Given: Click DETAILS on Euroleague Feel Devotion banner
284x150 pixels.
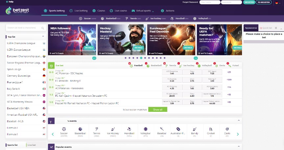Looking at the screenshot, I should 188,48.
